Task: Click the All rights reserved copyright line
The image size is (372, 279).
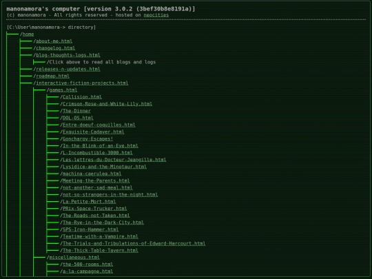Action: tap(87, 15)
